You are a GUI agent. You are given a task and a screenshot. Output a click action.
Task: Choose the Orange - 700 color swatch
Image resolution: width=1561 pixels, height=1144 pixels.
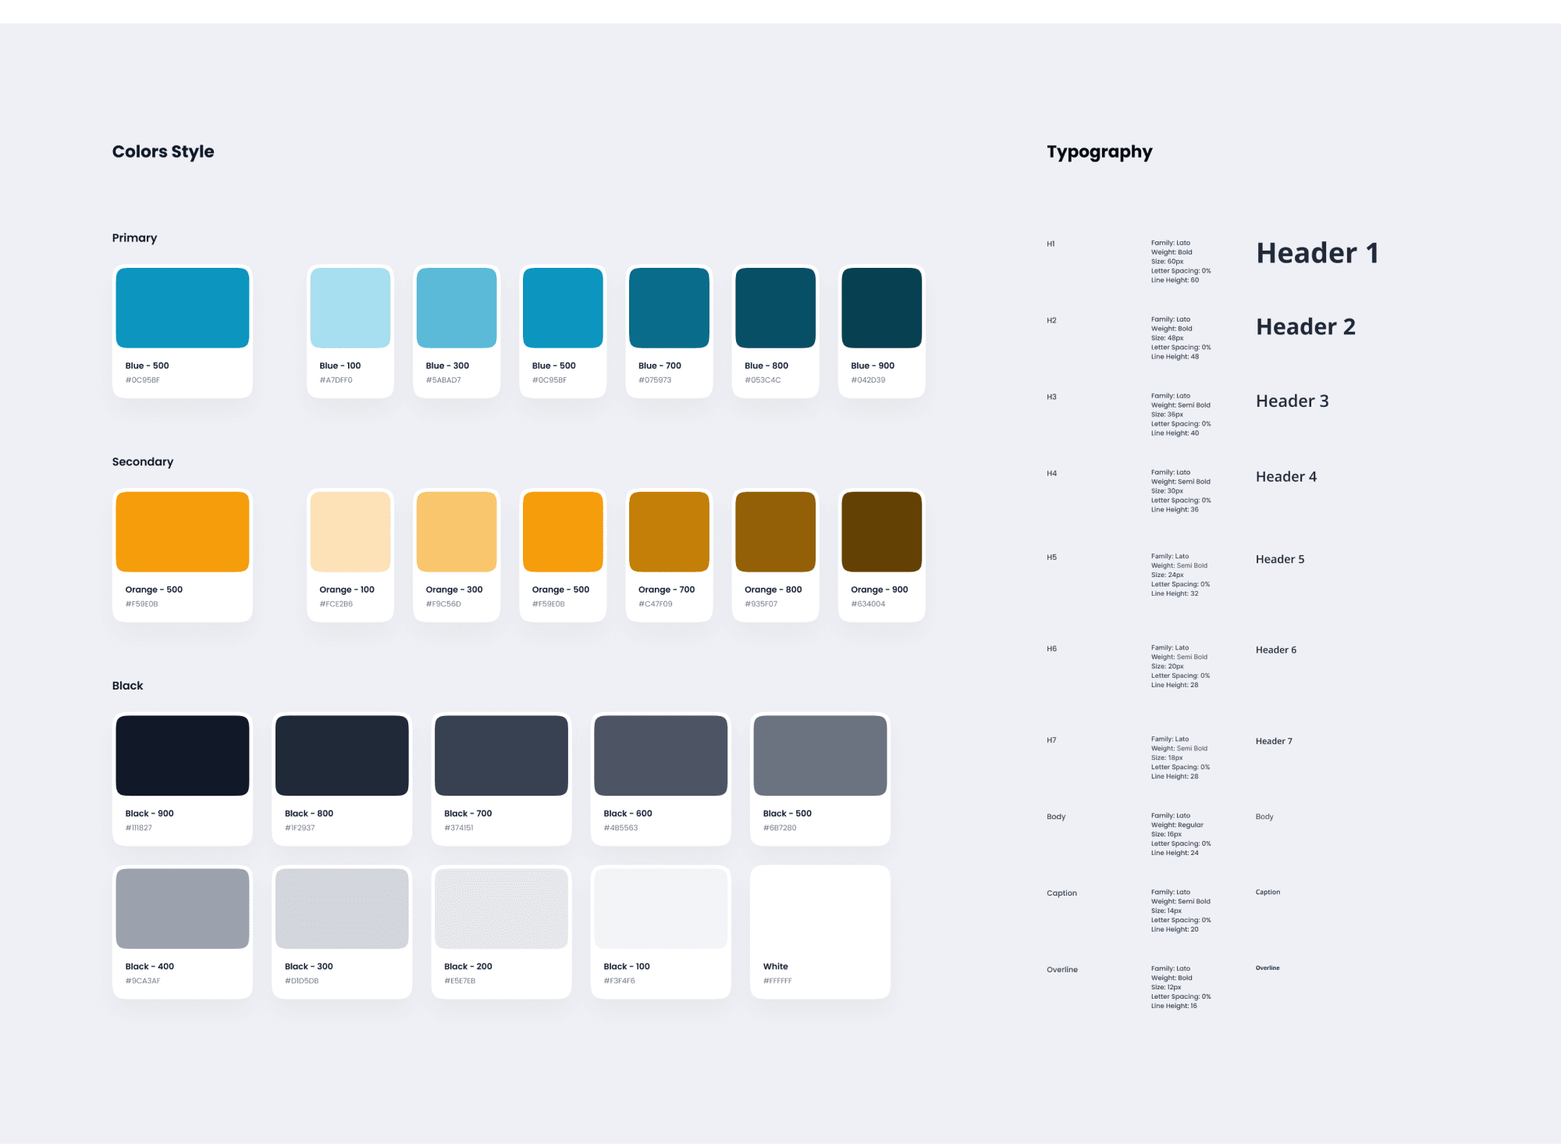pyautogui.click(x=669, y=532)
